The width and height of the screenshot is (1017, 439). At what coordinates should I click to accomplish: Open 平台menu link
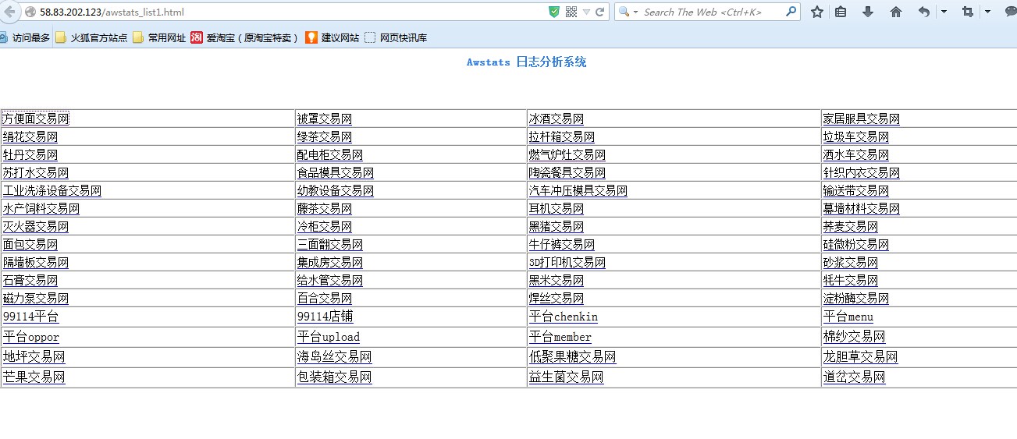(x=848, y=317)
